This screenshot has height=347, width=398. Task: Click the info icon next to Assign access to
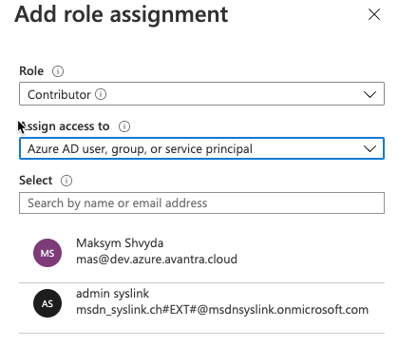(x=124, y=126)
